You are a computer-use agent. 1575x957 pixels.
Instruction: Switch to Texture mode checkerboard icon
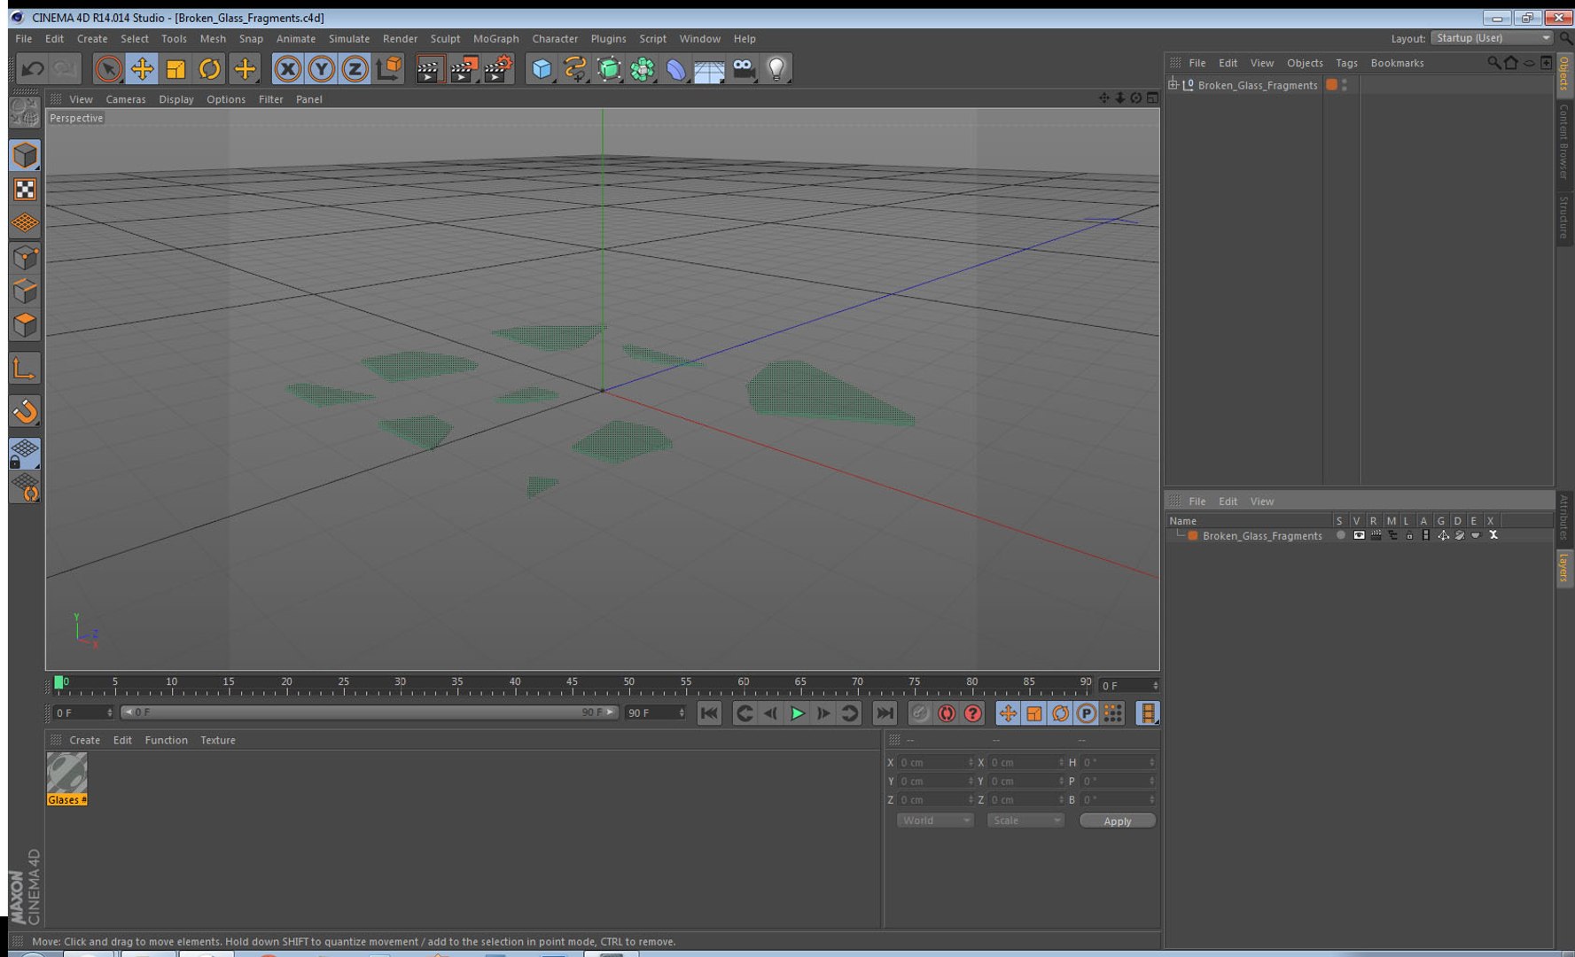coord(25,189)
